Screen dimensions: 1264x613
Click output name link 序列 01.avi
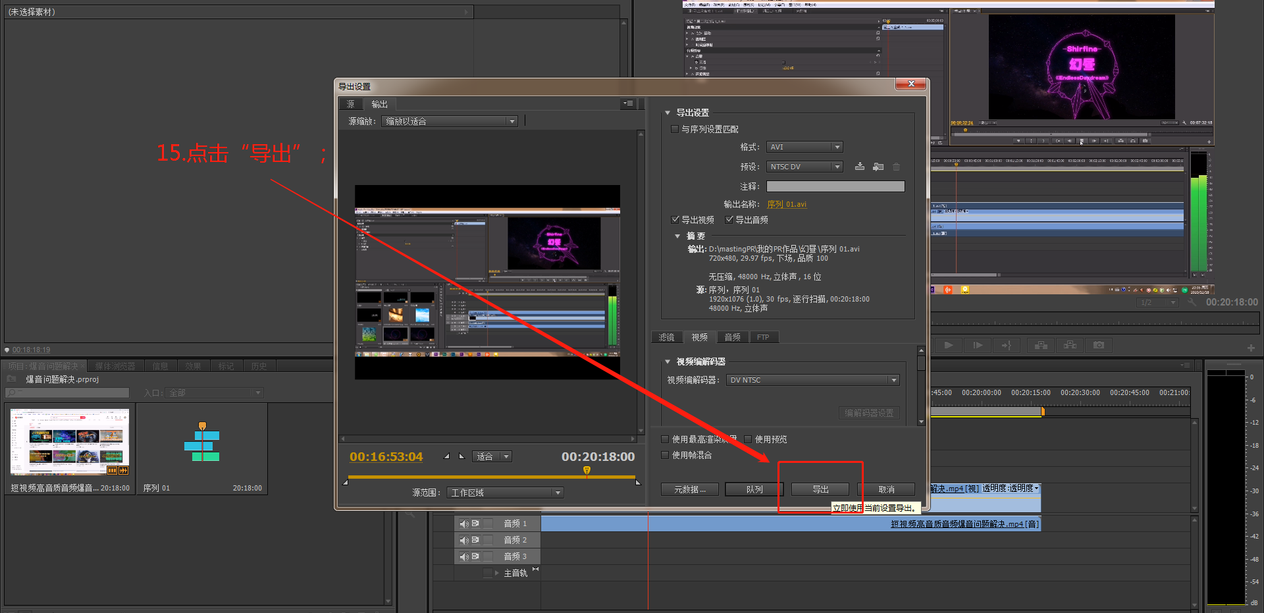(x=787, y=204)
